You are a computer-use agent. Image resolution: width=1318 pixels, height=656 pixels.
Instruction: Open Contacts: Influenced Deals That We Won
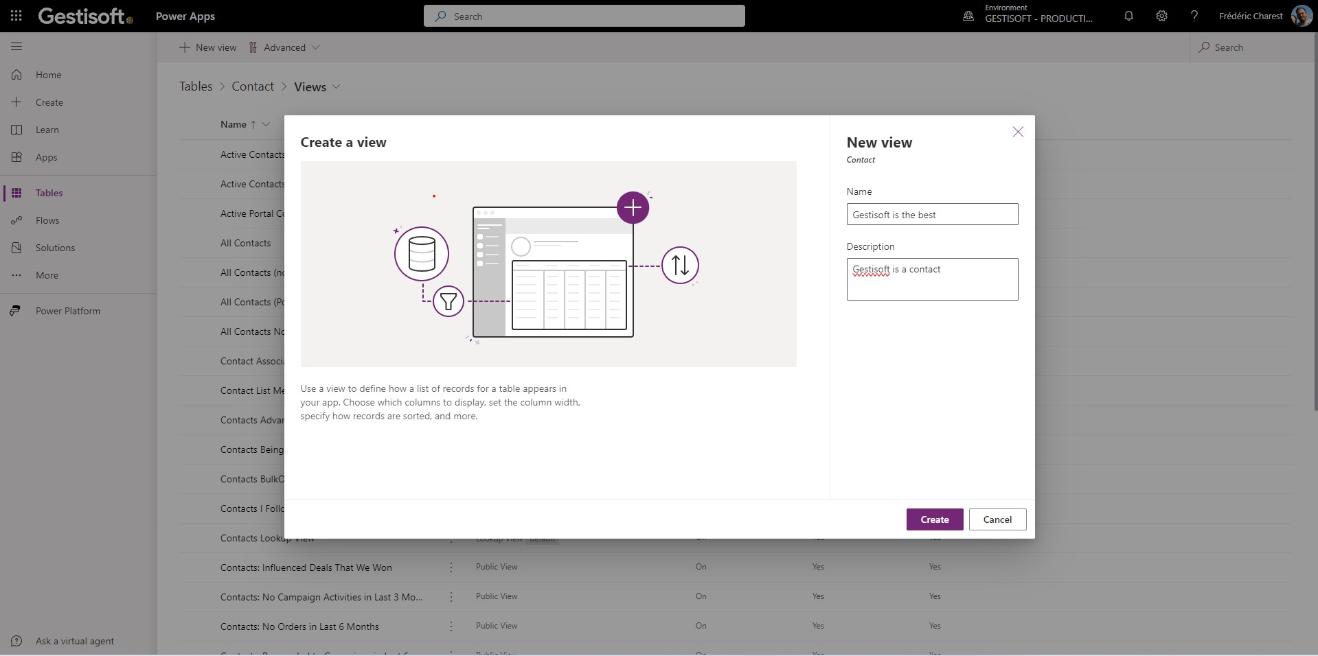coord(306,567)
